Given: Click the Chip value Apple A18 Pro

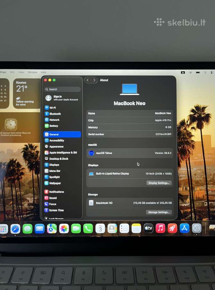Looking at the screenshot, I should coord(163,120).
